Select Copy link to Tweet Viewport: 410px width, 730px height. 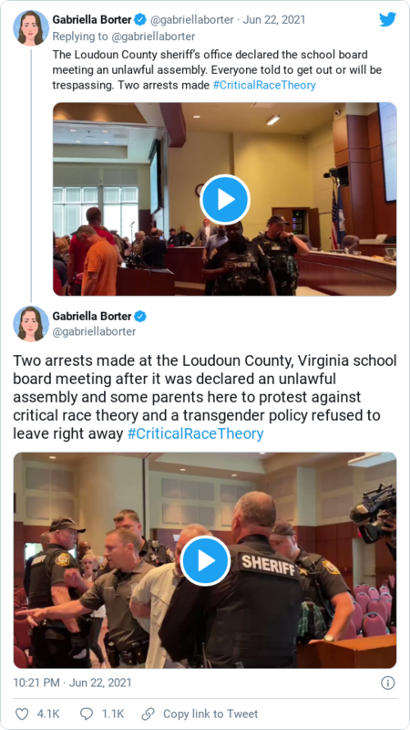210,714
